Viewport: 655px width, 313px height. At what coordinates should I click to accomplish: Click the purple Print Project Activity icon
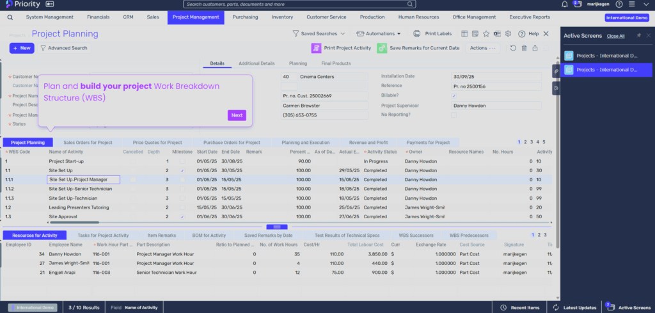coord(316,48)
